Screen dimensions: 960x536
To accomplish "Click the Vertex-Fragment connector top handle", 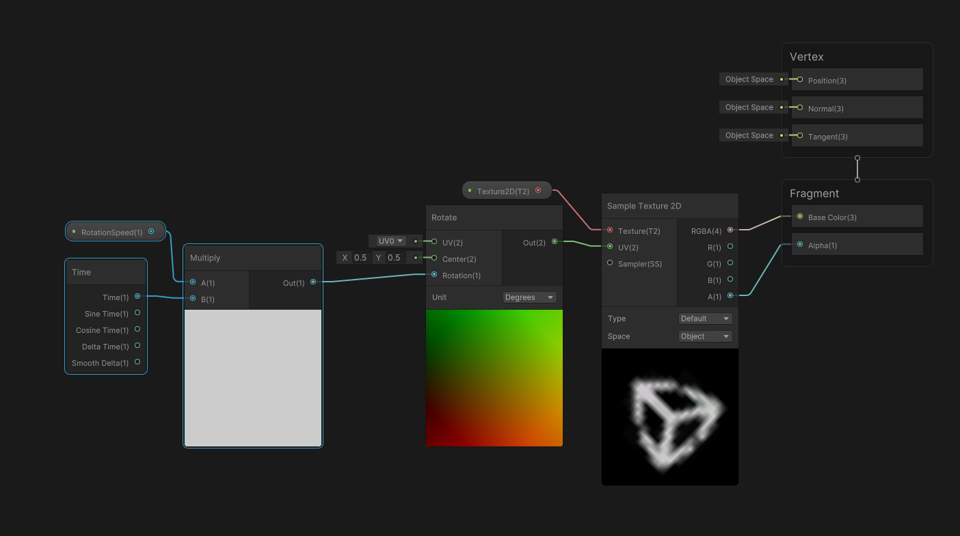I will (x=857, y=158).
